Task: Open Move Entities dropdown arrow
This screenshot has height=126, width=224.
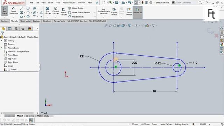Action: (95, 17)
